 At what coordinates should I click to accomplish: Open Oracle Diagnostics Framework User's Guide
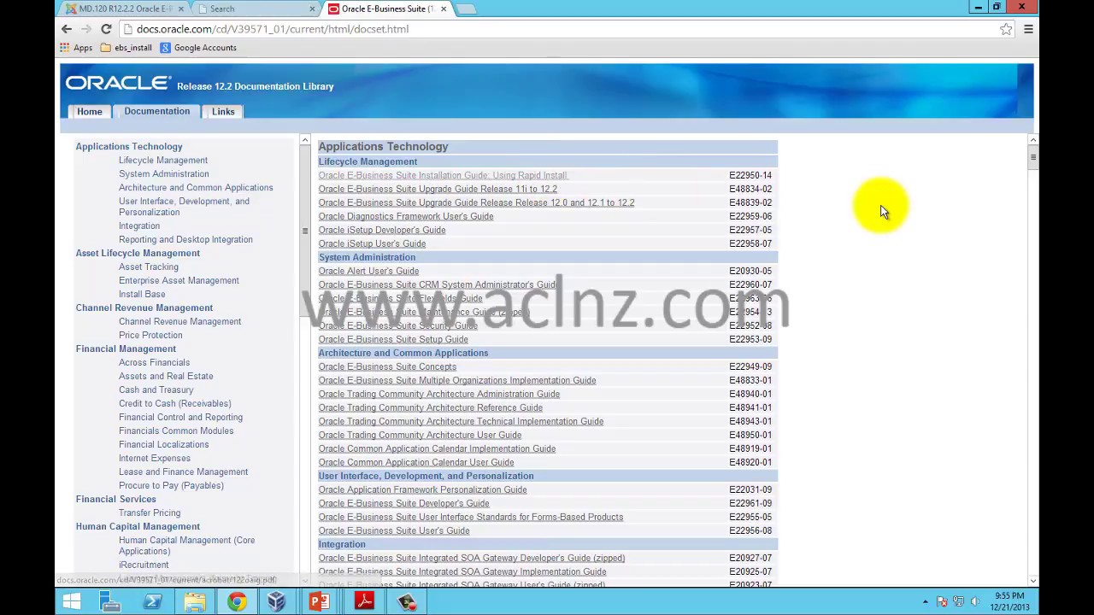[406, 217]
